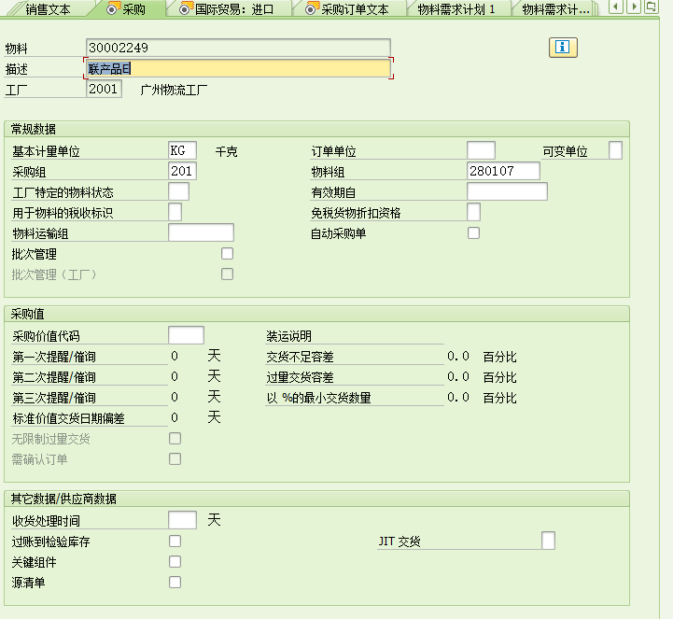Toggle the 自动采购单 checkbox
The height and width of the screenshot is (619, 673).
click(473, 233)
